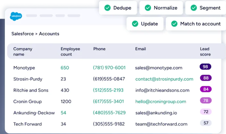Click phone number (305)555-9182
Viewport: 226px width, 134px height.
[109, 124]
